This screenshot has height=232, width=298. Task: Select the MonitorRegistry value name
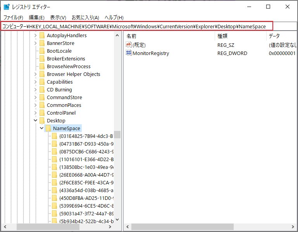[151, 53]
